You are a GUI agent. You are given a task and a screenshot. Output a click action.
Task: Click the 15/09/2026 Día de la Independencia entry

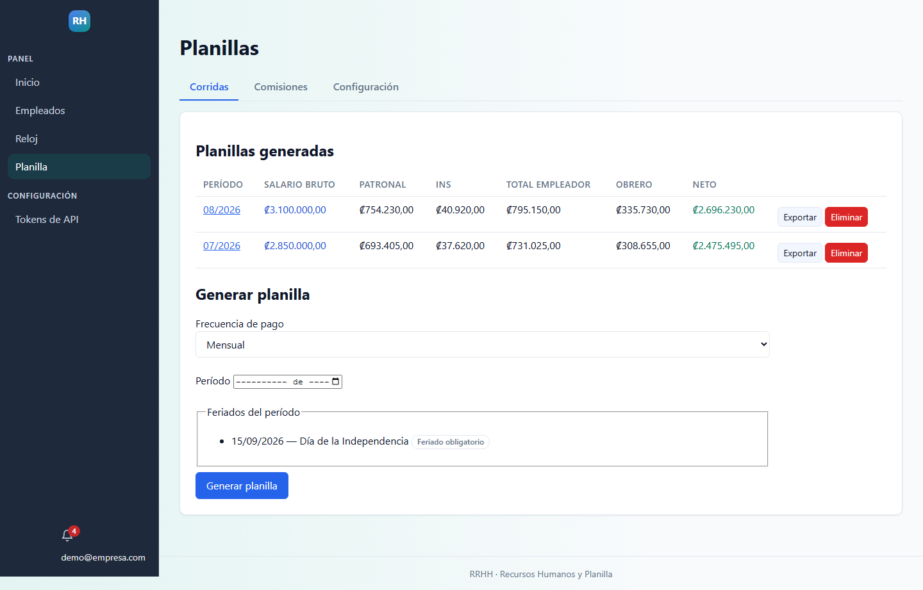[x=320, y=441]
